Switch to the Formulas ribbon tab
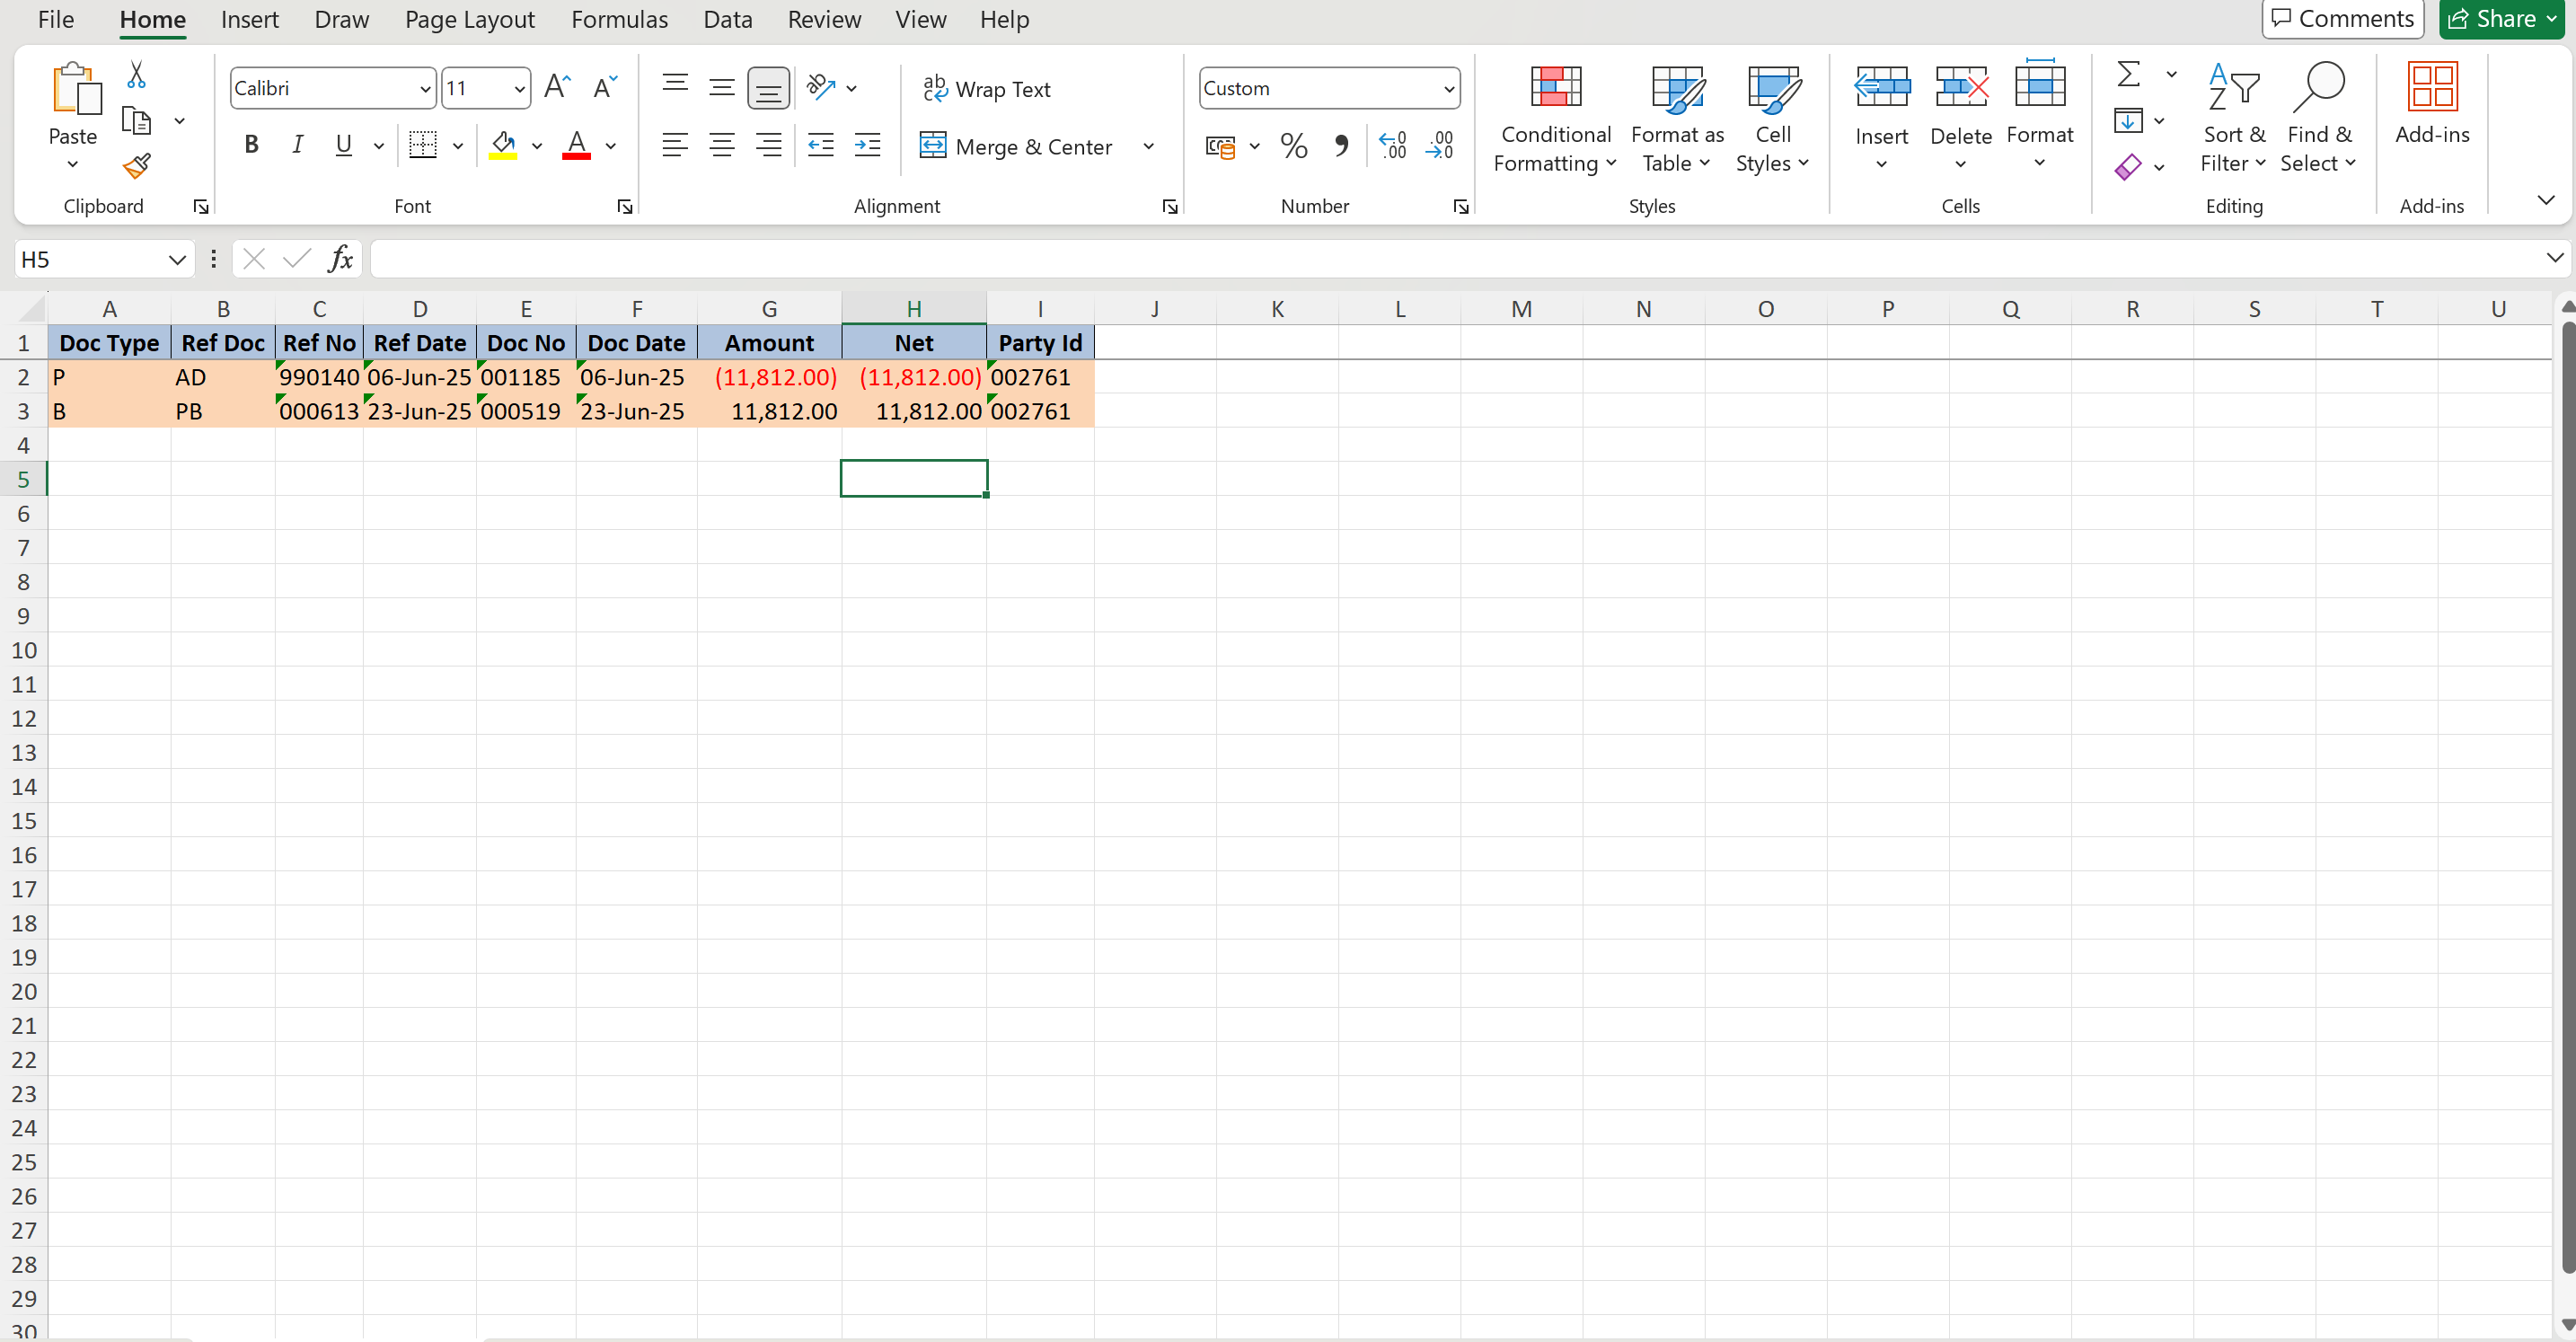Image resolution: width=2576 pixels, height=1342 pixels. pyautogui.click(x=619, y=19)
